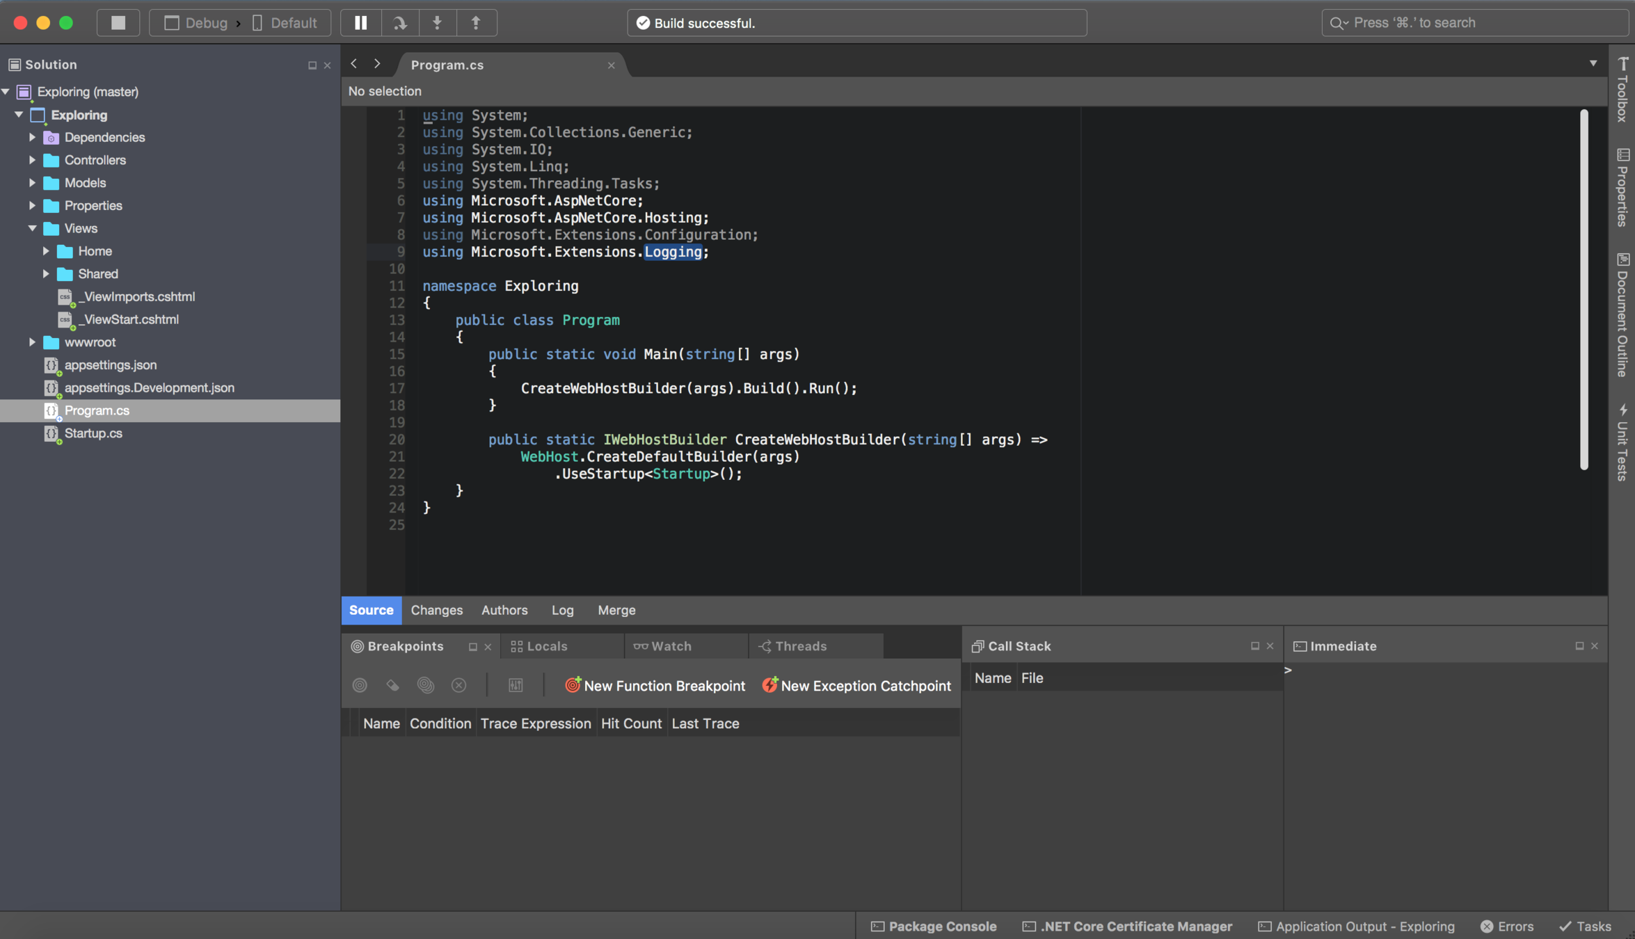Switch to the Changes tab
The height and width of the screenshot is (939, 1635).
(436, 610)
